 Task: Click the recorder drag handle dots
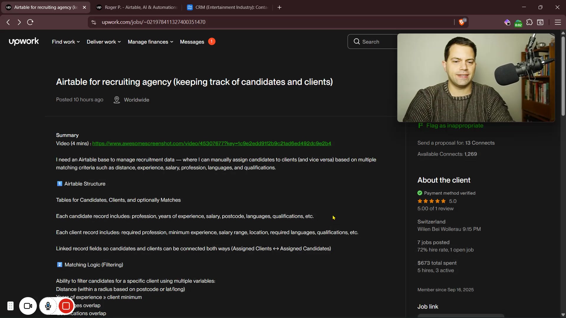pos(10,306)
